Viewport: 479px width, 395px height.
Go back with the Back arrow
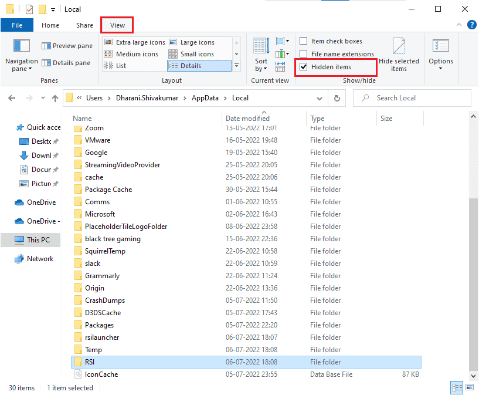tap(12, 98)
